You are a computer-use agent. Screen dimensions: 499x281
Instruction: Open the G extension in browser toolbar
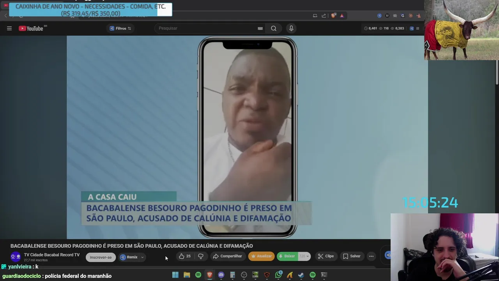pyautogui.click(x=403, y=16)
